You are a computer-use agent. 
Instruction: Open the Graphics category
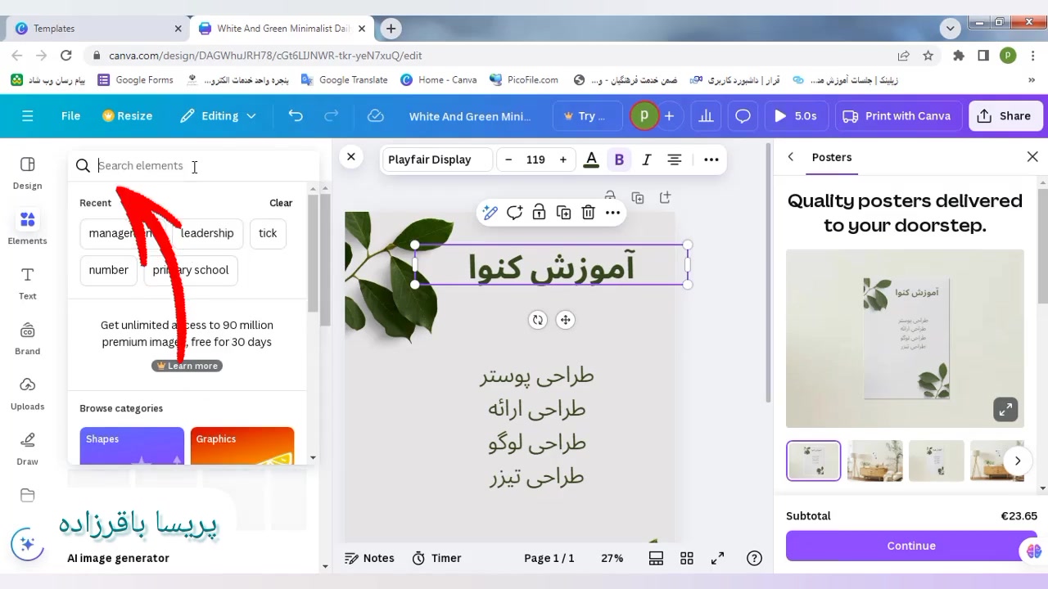tap(242, 446)
